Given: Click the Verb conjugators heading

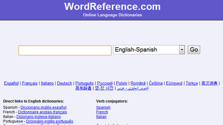Looking at the screenshot, I should (x=112, y=101).
